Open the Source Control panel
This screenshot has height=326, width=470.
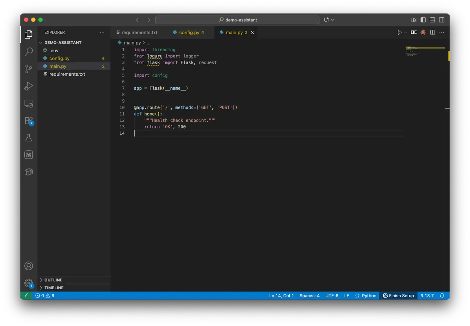(28, 69)
